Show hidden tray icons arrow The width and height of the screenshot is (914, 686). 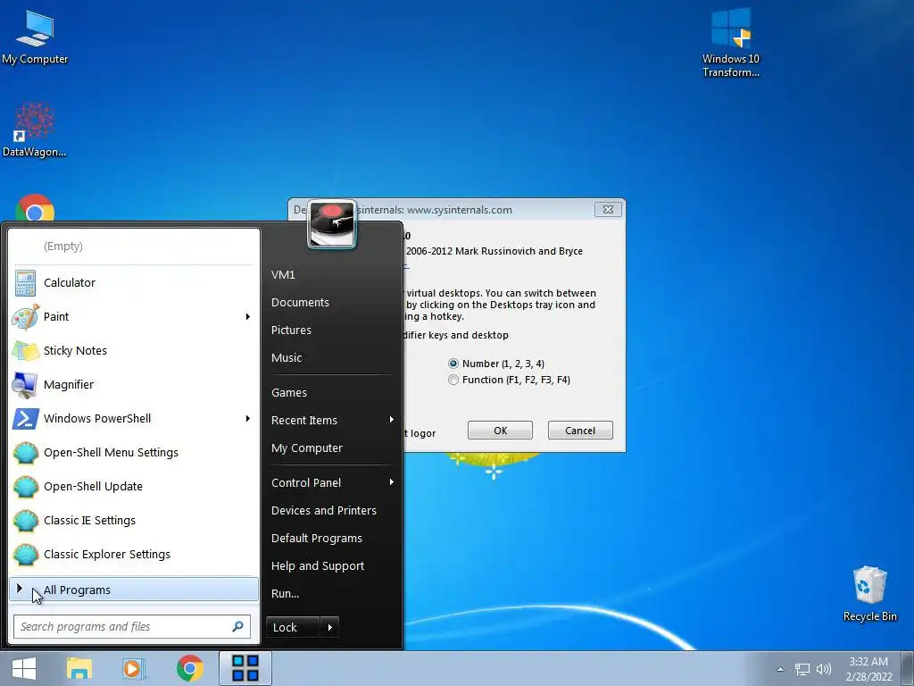780,670
